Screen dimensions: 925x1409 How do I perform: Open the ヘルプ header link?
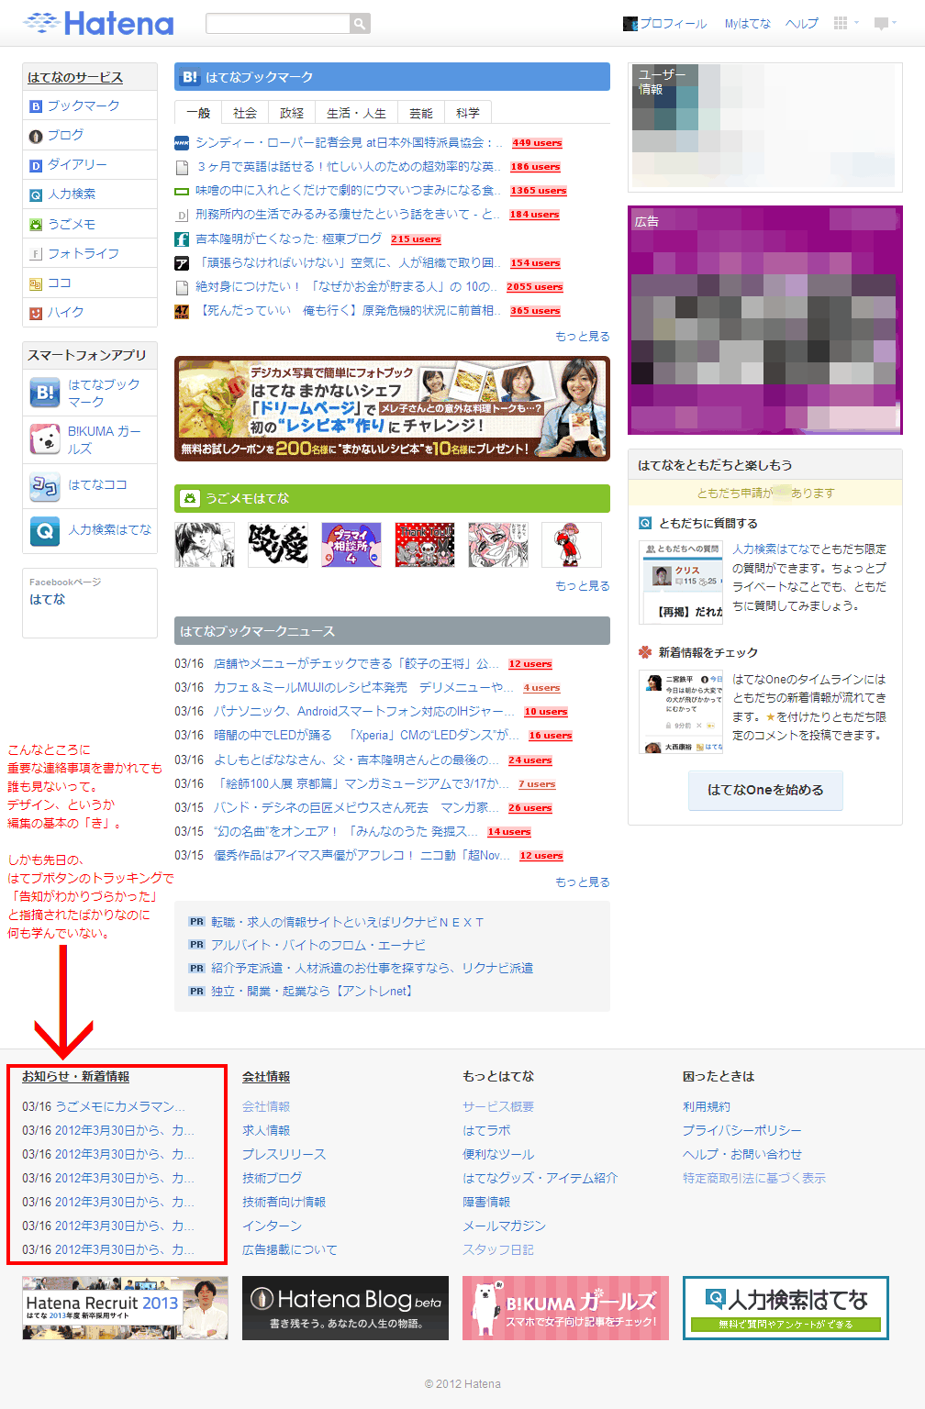click(802, 24)
